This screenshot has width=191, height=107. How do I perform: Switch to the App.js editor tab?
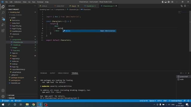74,6
